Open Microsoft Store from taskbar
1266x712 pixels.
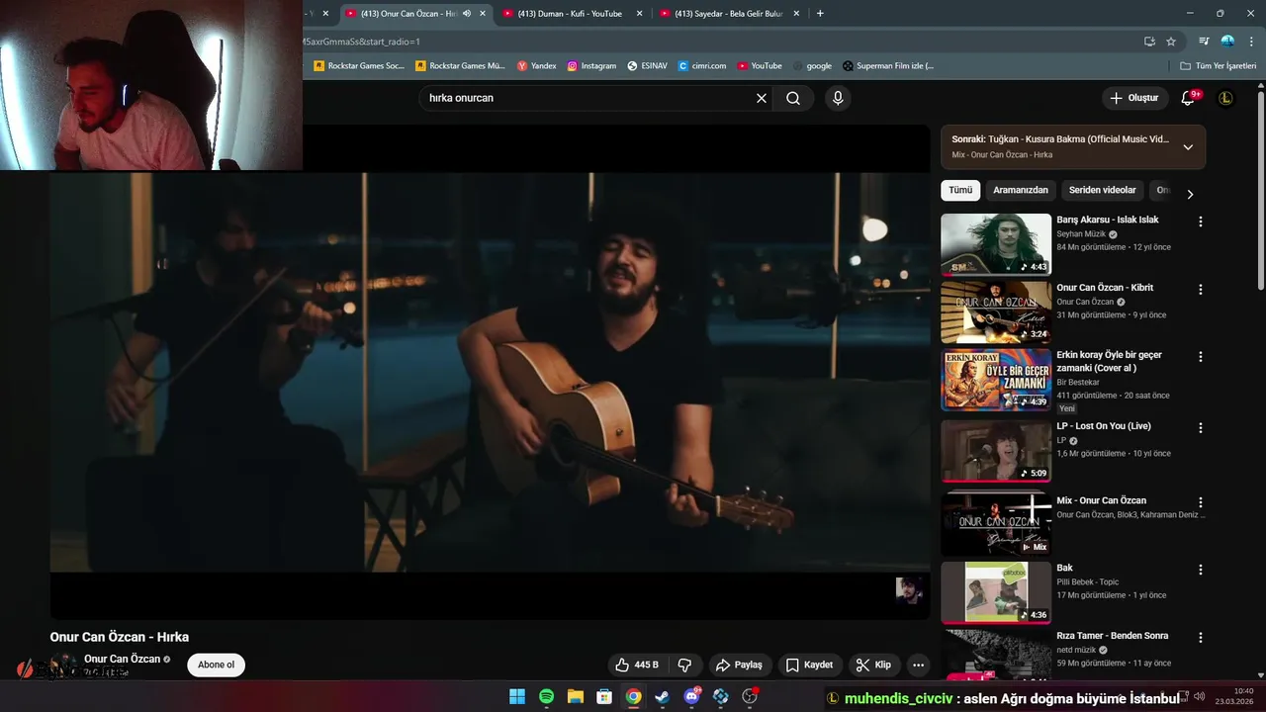(x=604, y=697)
